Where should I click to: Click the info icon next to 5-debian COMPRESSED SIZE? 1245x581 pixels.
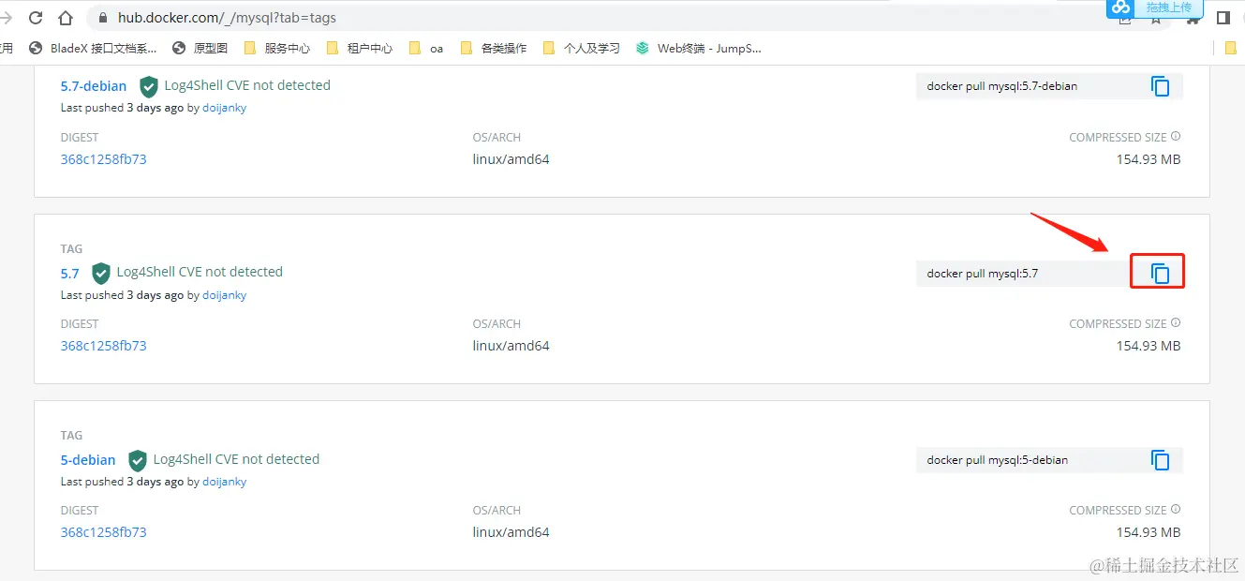point(1176,510)
